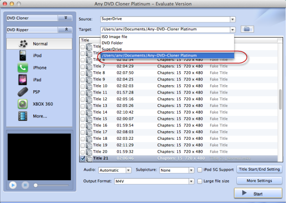Click the document icon beside Title 21

click(x=89, y=158)
